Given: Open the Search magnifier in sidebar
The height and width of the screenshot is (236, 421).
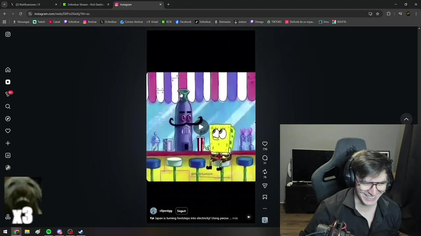Looking at the screenshot, I should [8, 107].
